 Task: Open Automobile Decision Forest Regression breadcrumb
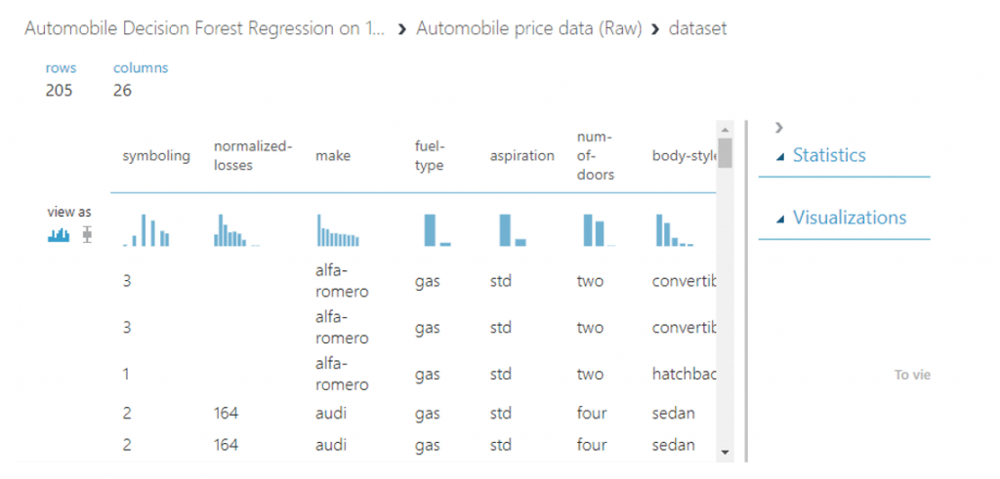tap(205, 28)
